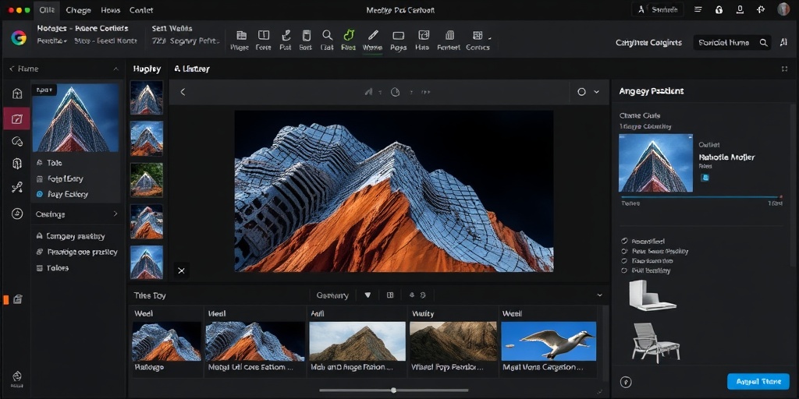Collapse the bottom strip with right chevron
This screenshot has height=399, width=799.
(600, 295)
